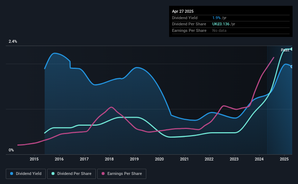
Task: Click the 2023 x-axis label
Action: pyautogui.click(x=234, y=159)
